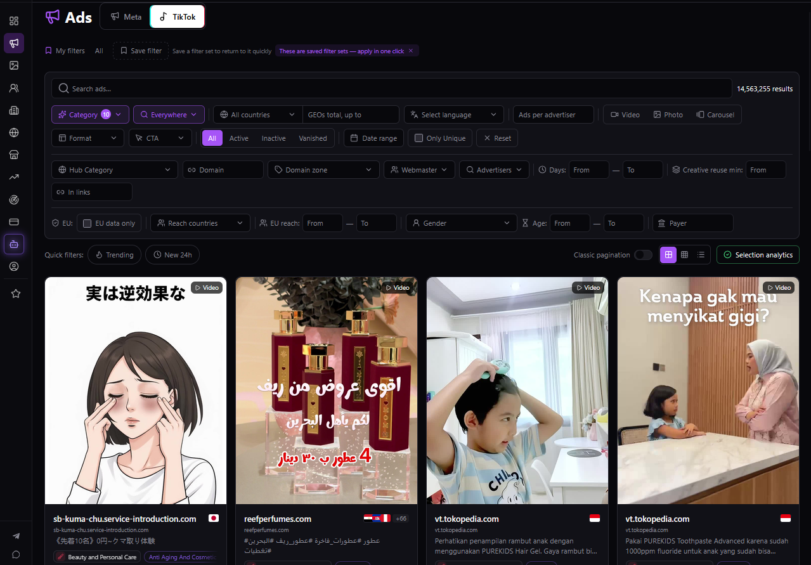The image size is (811, 565).
Task: Open the trending arrow icon in sidebar
Action: pyautogui.click(x=14, y=177)
